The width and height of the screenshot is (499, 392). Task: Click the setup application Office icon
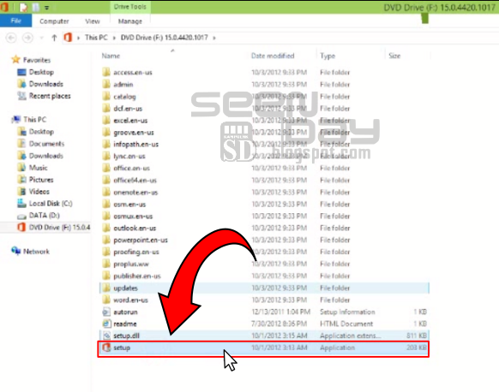(x=106, y=347)
